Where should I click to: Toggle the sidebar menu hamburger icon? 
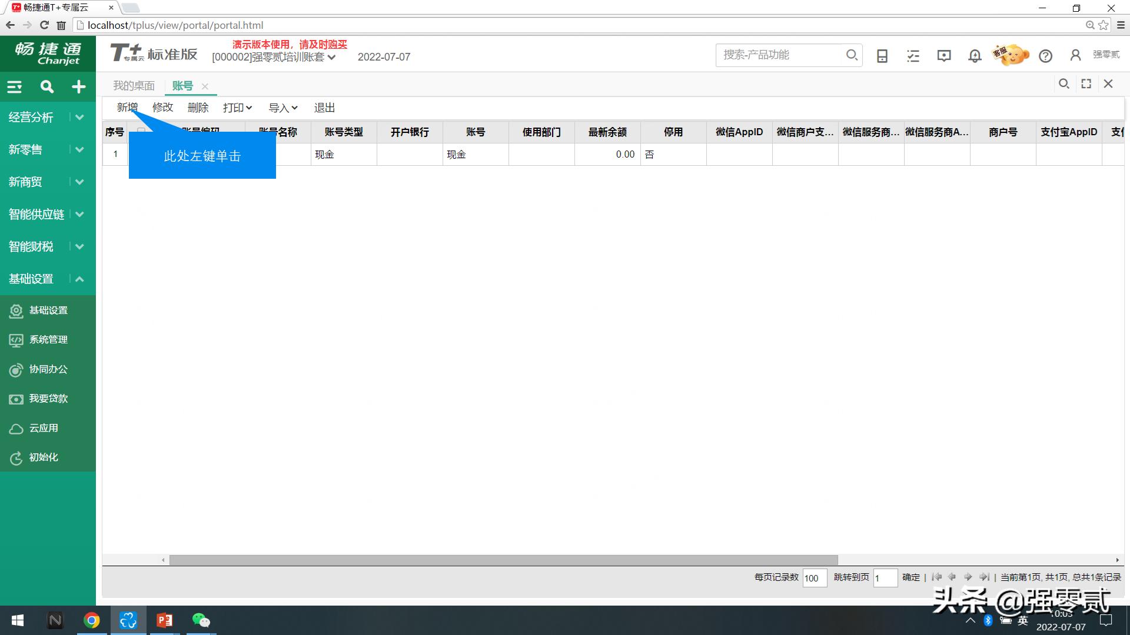click(x=15, y=87)
